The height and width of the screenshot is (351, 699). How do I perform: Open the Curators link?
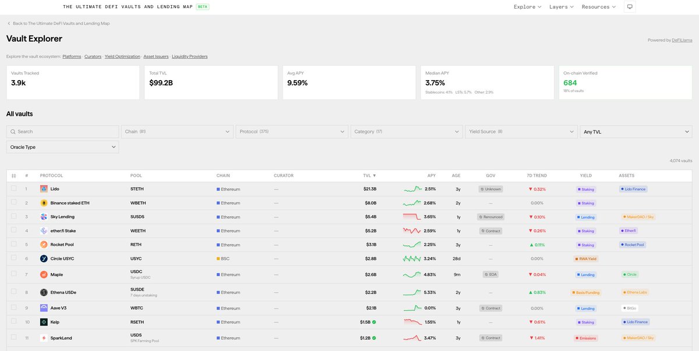click(x=93, y=56)
